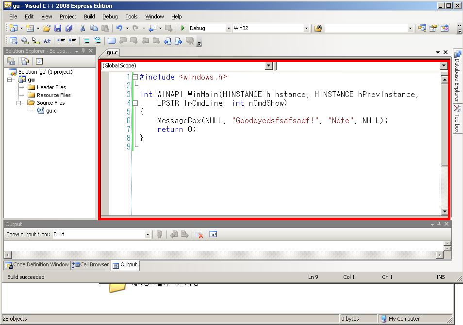Toggle auto-hide pin on Solution Explorer
Viewport: 463px width, 325px height.
(x=83, y=51)
